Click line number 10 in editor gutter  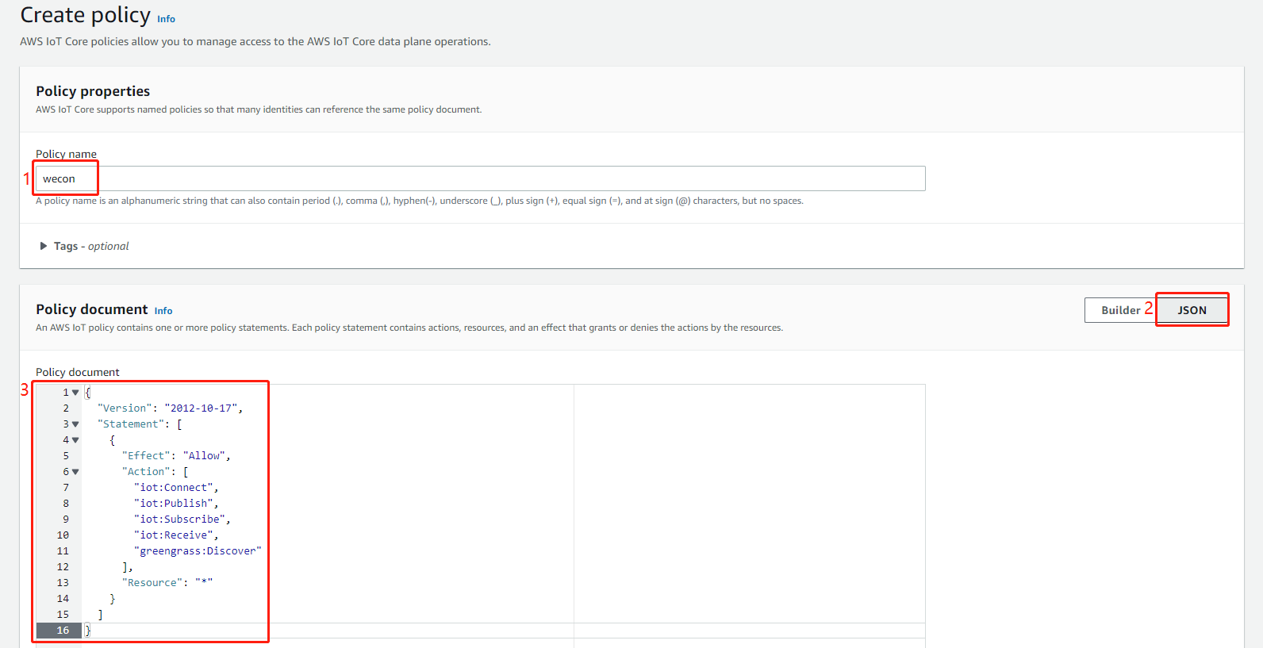coord(63,535)
